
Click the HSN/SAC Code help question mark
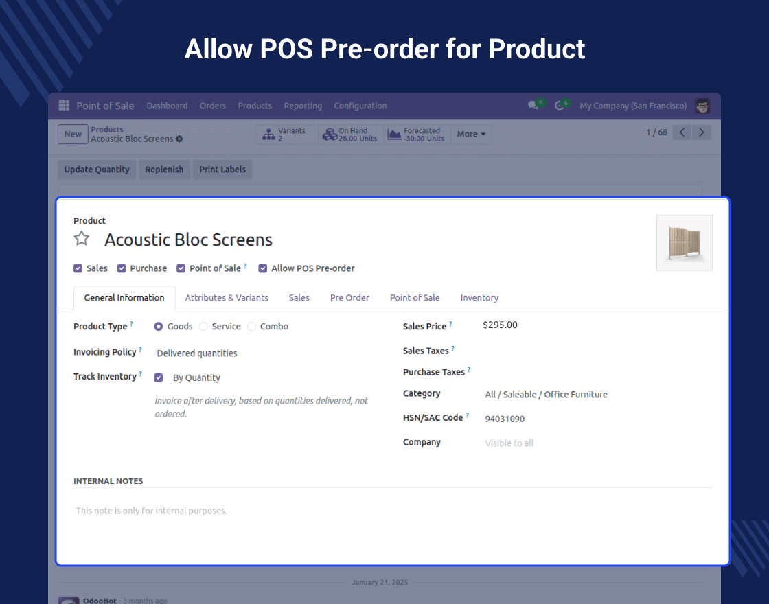tap(468, 415)
